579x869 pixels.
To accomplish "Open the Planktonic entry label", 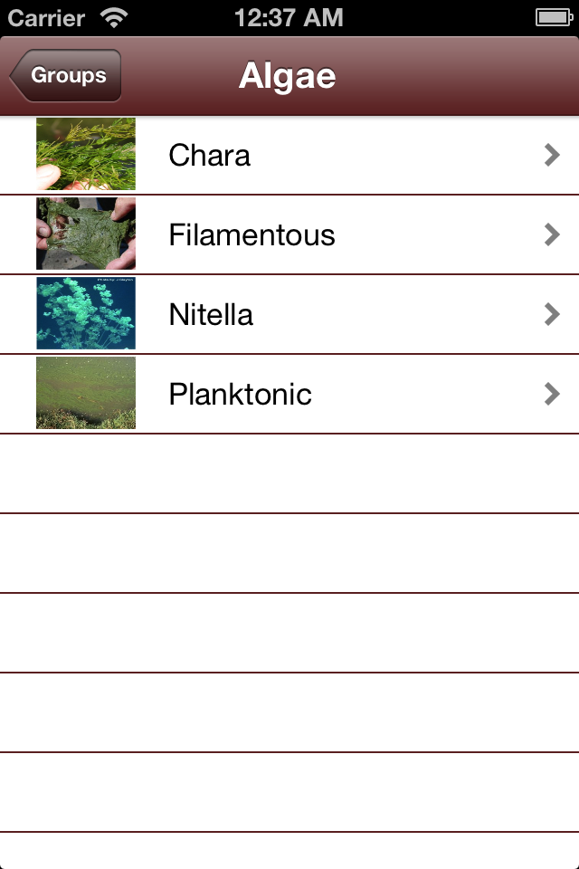I will [240, 395].
